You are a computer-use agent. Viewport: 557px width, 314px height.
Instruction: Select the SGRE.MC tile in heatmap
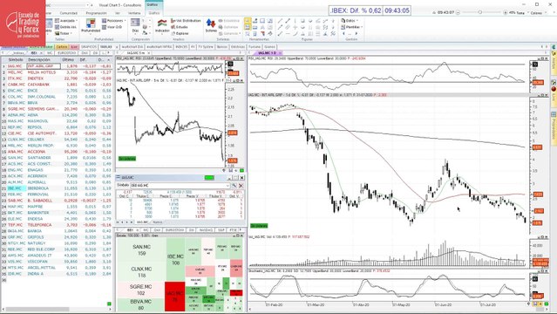tap(141, 290)
